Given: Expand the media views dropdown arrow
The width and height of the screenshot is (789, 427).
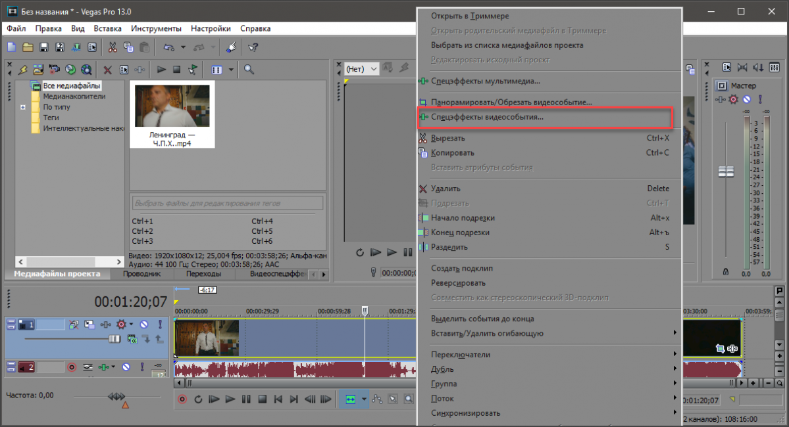Looking at the screenshot, I should pos(231,69).
